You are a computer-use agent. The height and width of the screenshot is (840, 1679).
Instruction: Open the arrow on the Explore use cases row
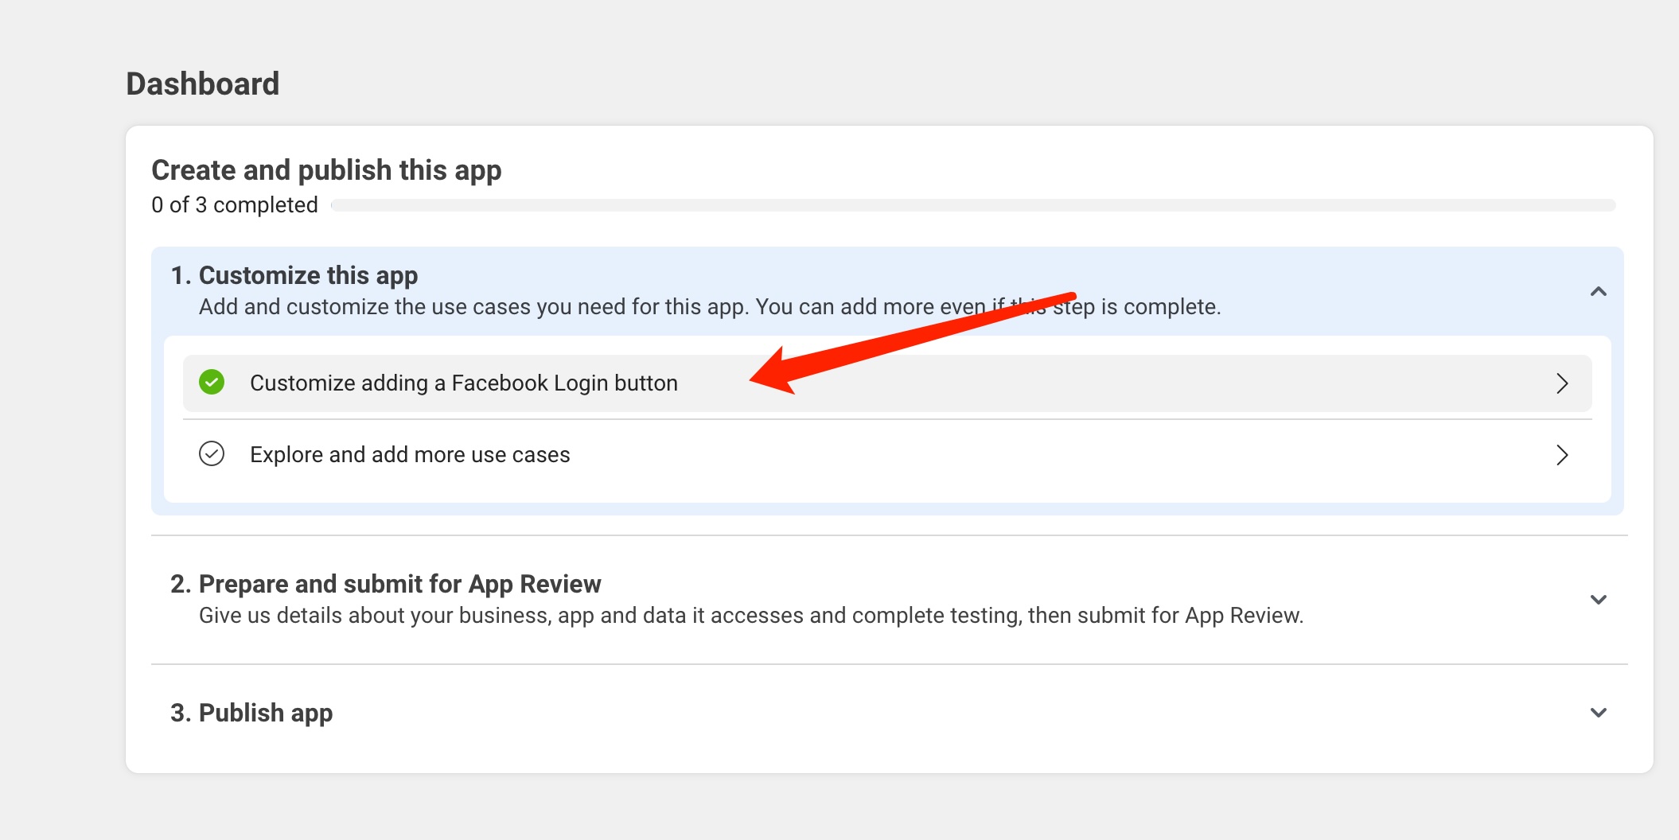(x=1562, y=455)
